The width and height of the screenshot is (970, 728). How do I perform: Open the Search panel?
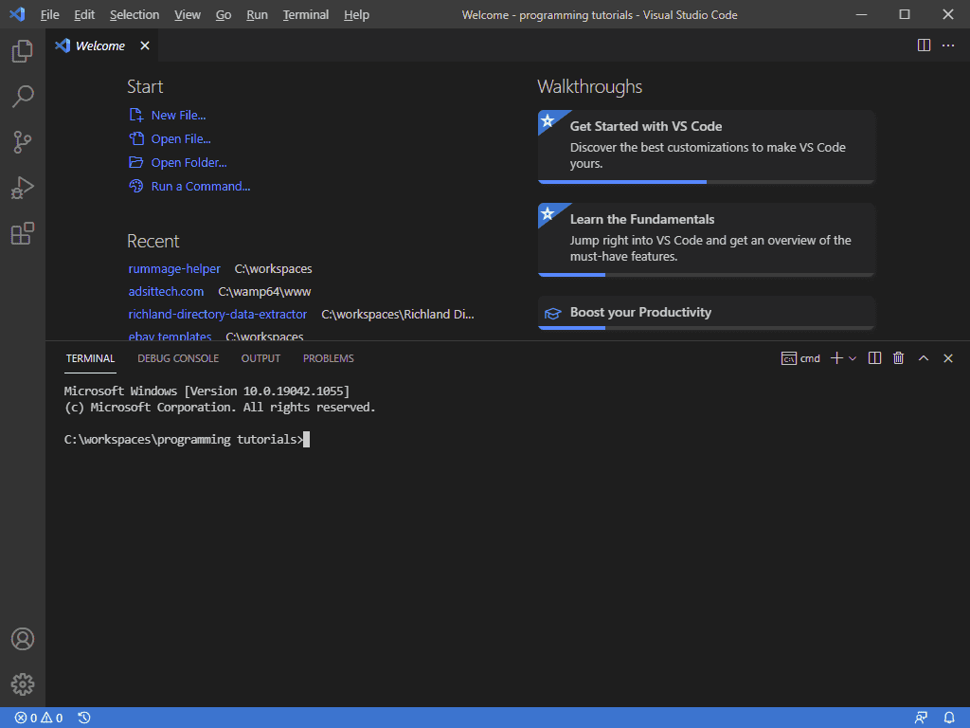[x=23, y=96]
